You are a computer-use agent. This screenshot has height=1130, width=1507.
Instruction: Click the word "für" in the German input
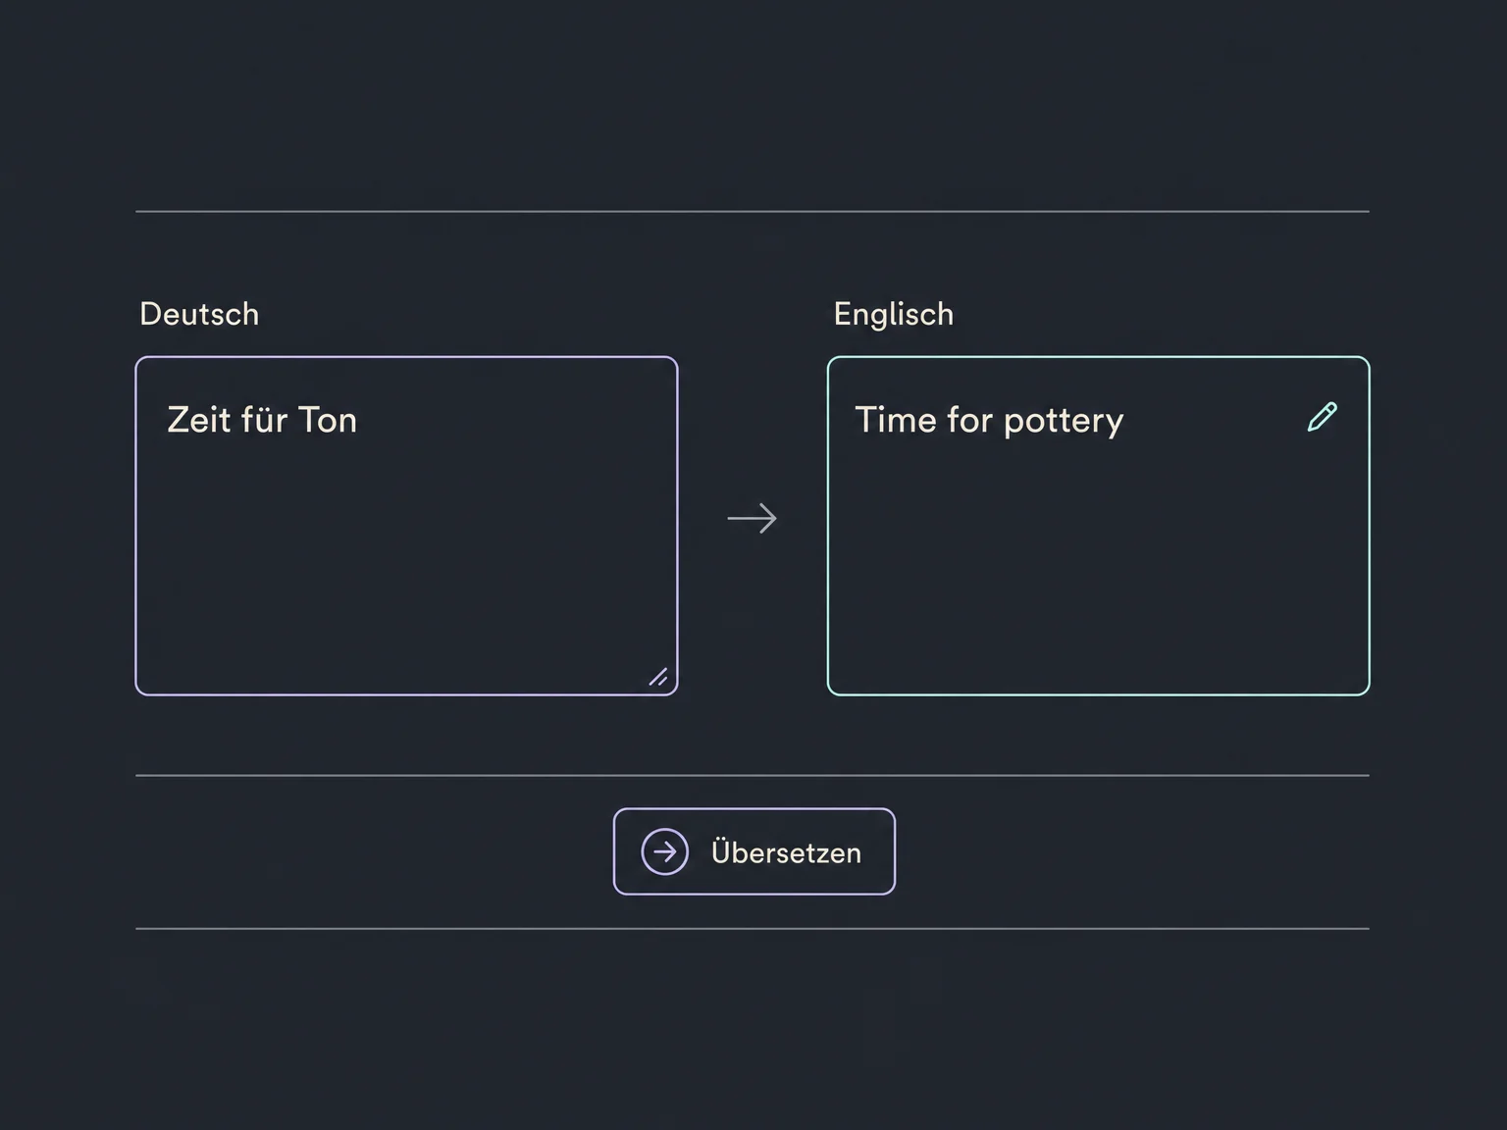265,420
